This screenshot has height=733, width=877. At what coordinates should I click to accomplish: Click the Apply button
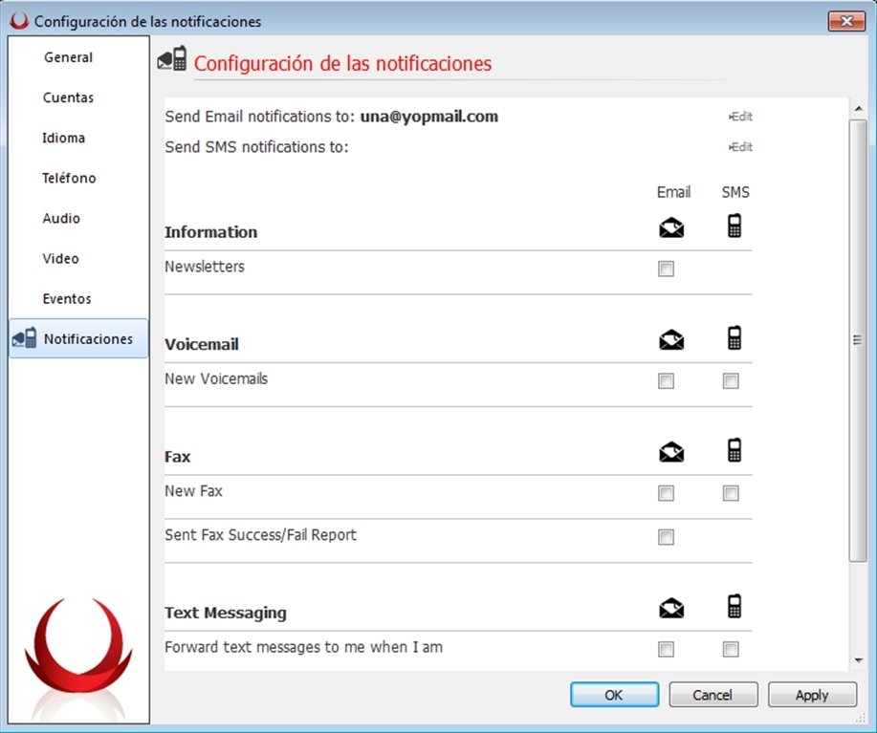[812, 695]
